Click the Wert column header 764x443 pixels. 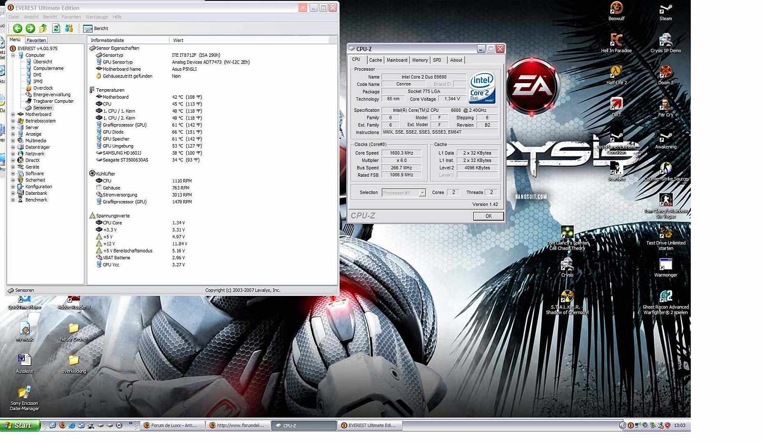click(x=249, y=41)
